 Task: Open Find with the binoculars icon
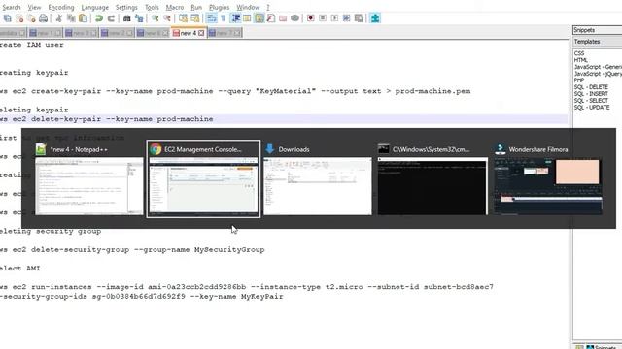[x=127, y=18]
